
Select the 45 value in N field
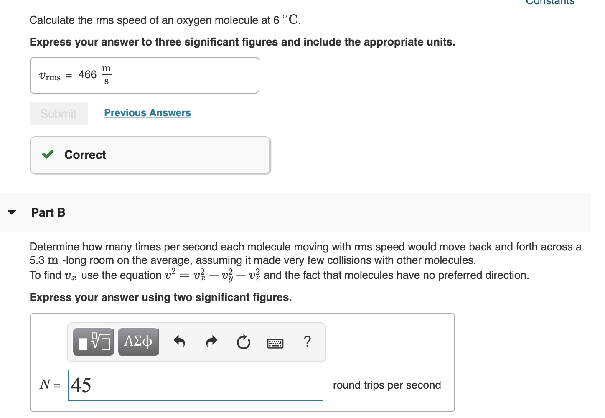(82, 385)
